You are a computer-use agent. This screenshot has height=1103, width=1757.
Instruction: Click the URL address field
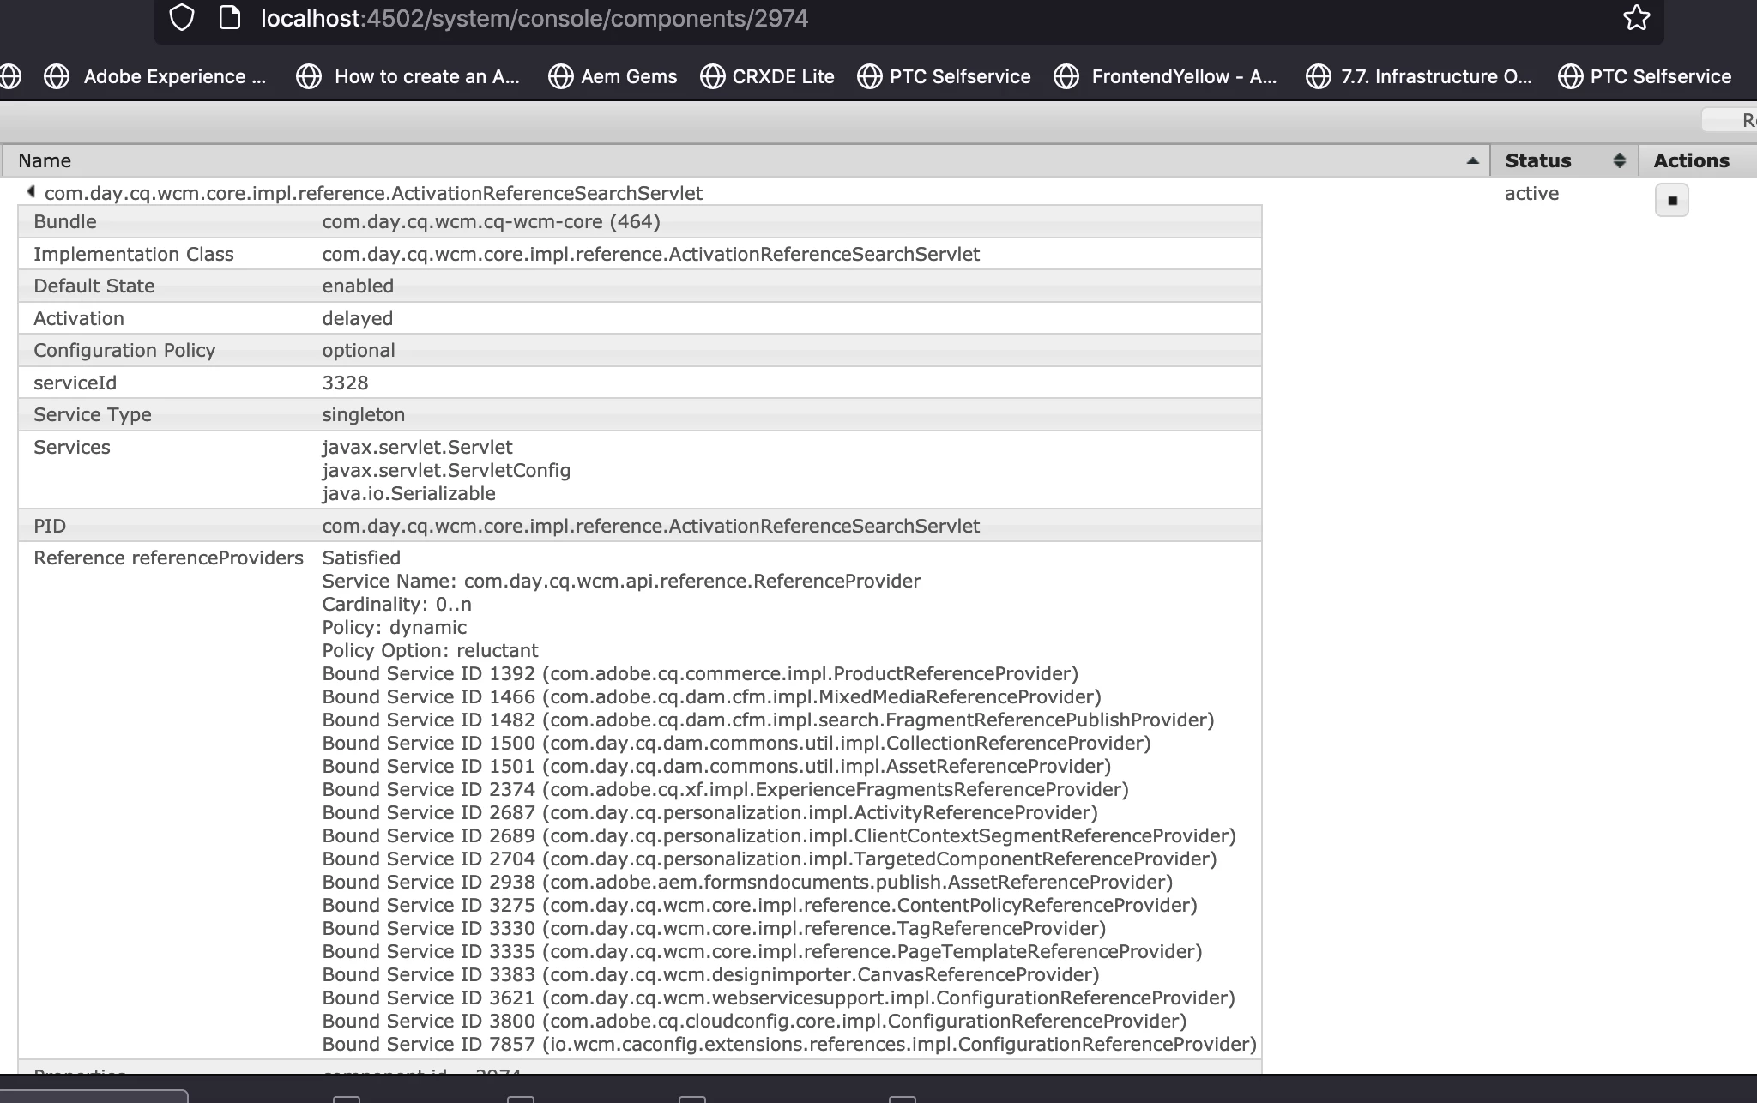tap(534, 18)
